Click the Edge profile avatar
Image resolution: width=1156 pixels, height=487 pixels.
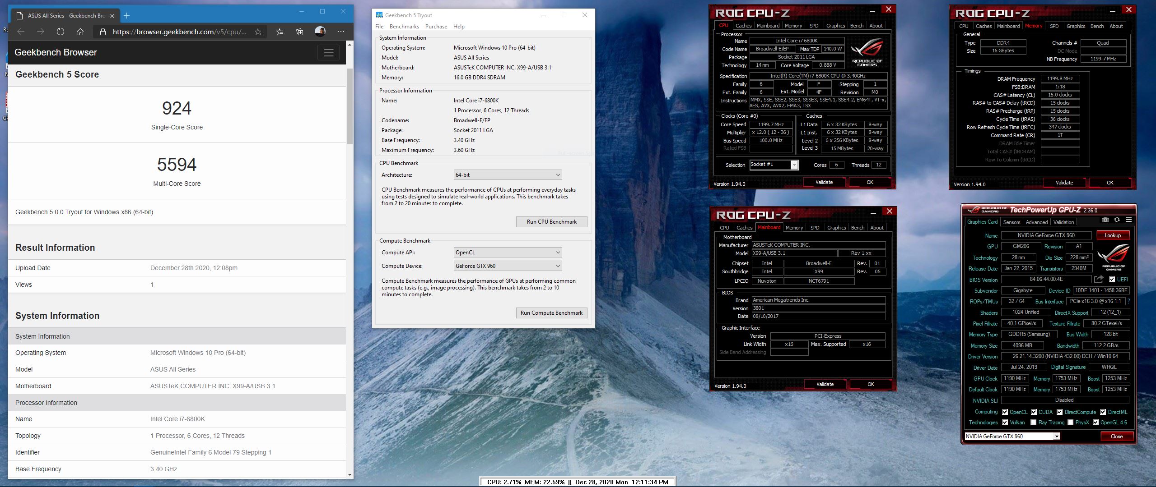pyautogui.click(x=320, y=31)
